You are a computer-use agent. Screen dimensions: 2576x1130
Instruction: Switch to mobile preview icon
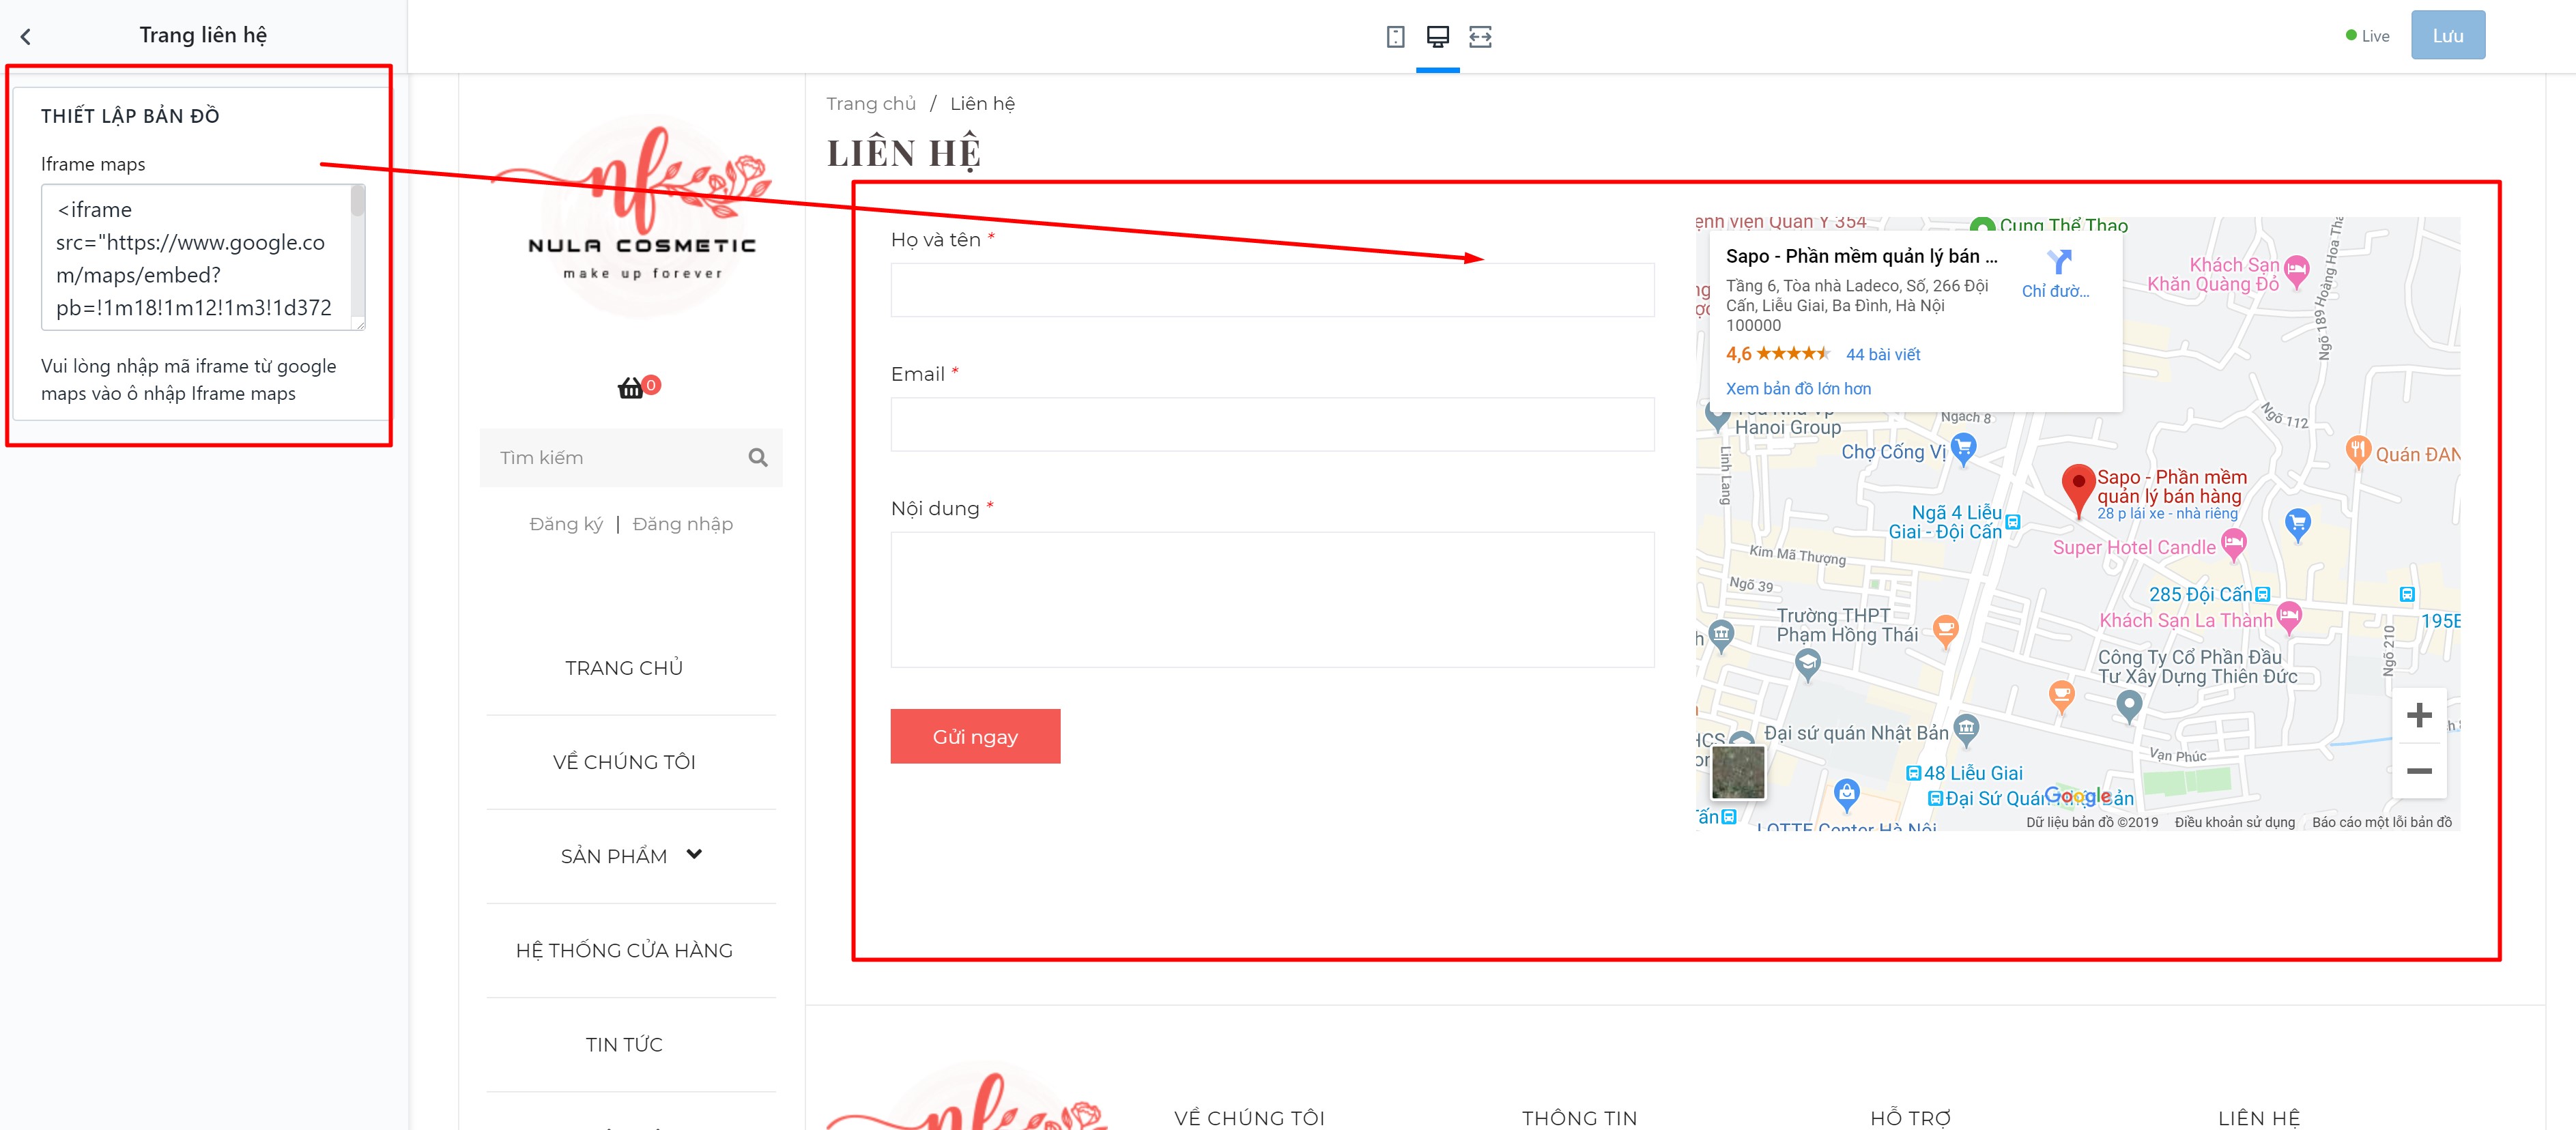[1395, 37]
